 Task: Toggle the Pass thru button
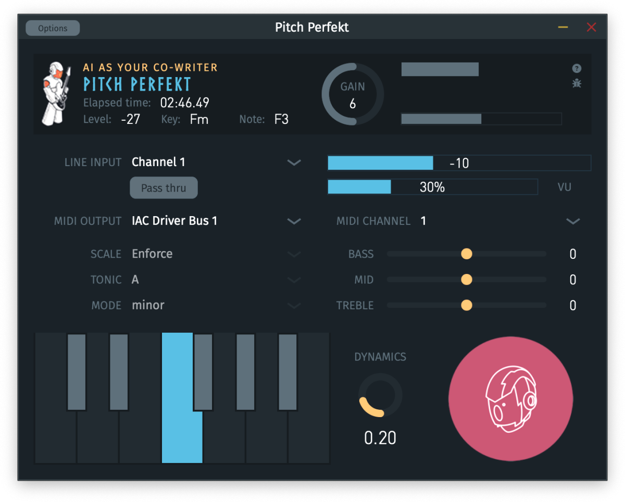(x=164, y=188)
